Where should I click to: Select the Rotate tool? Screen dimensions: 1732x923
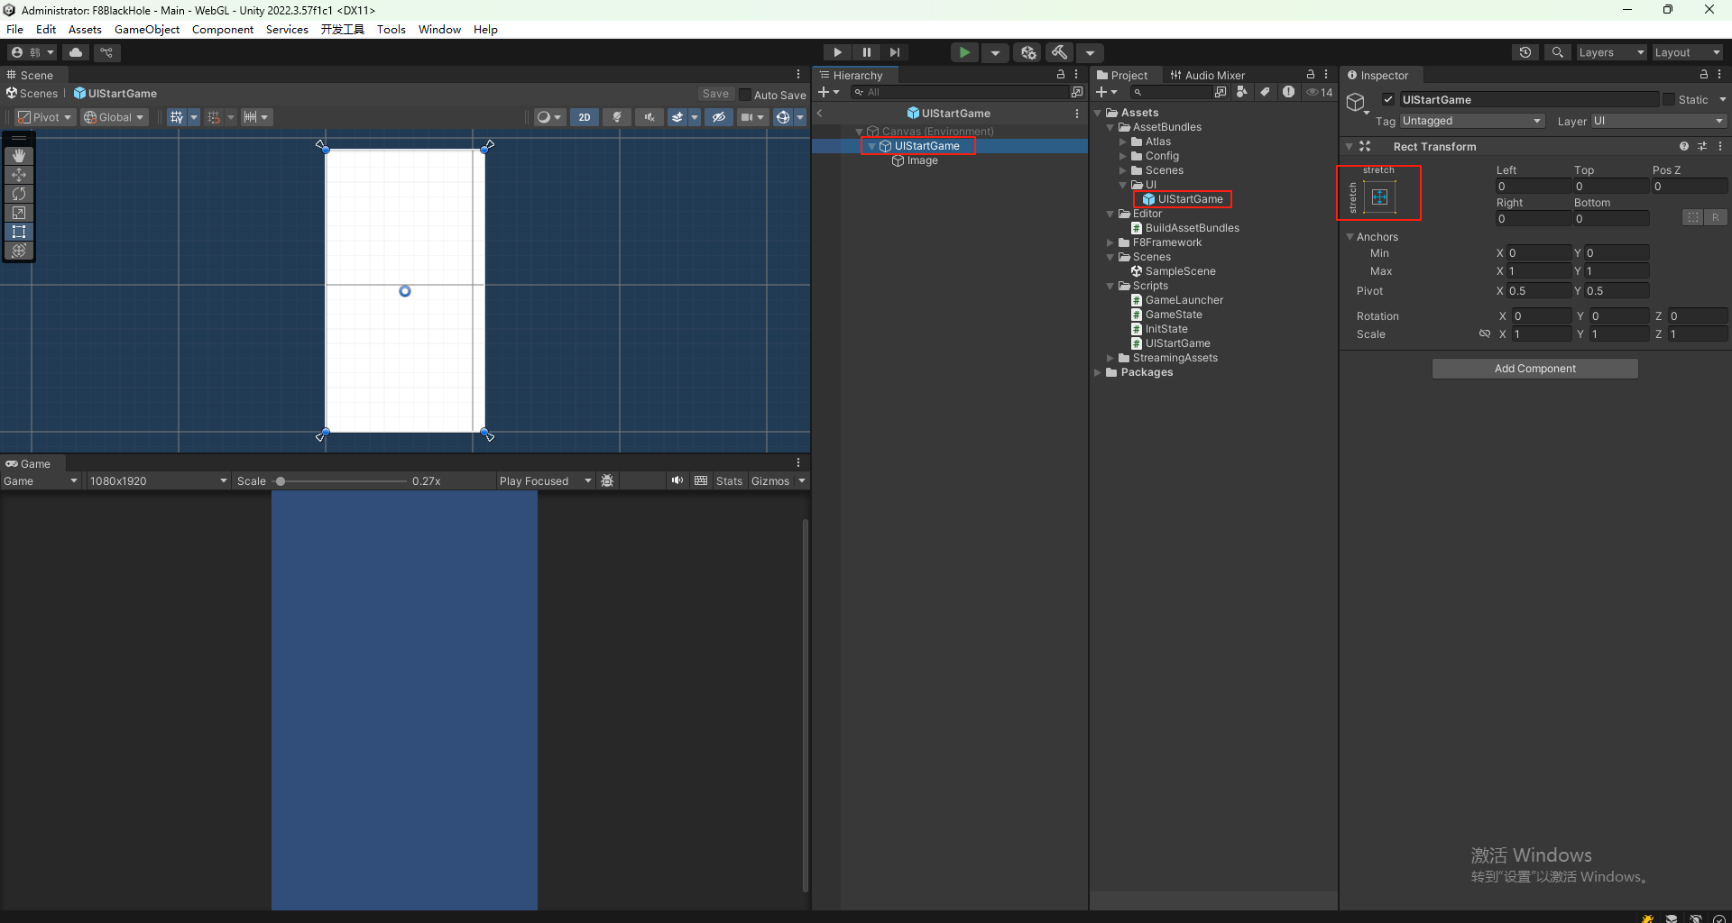[x=19, y=194]
